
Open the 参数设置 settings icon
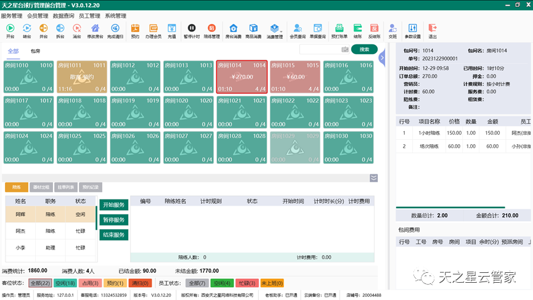coord(412,29)
